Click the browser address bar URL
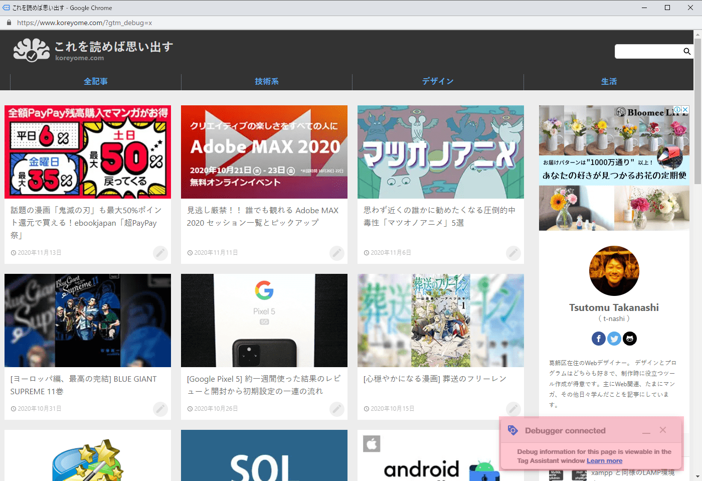Viewport: 702px width, 481px height. (x=84, y=23)
